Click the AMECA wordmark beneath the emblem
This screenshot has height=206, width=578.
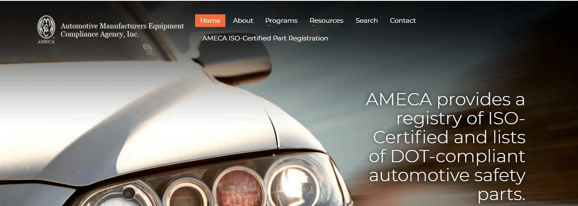(x=45, y=41)
